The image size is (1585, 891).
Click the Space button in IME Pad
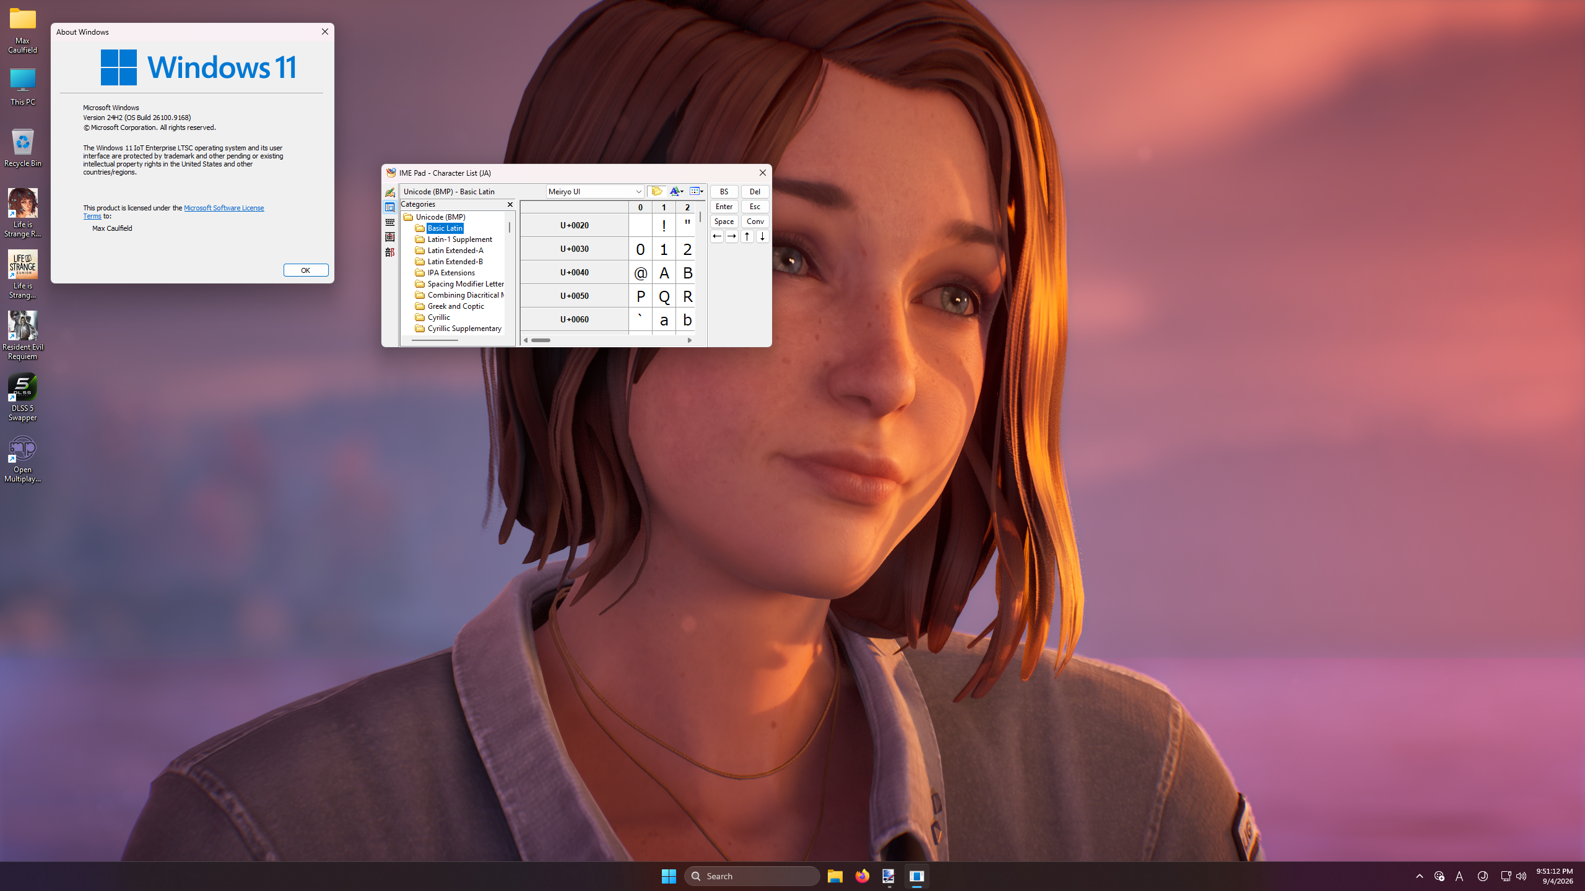[x=724, y=222]
